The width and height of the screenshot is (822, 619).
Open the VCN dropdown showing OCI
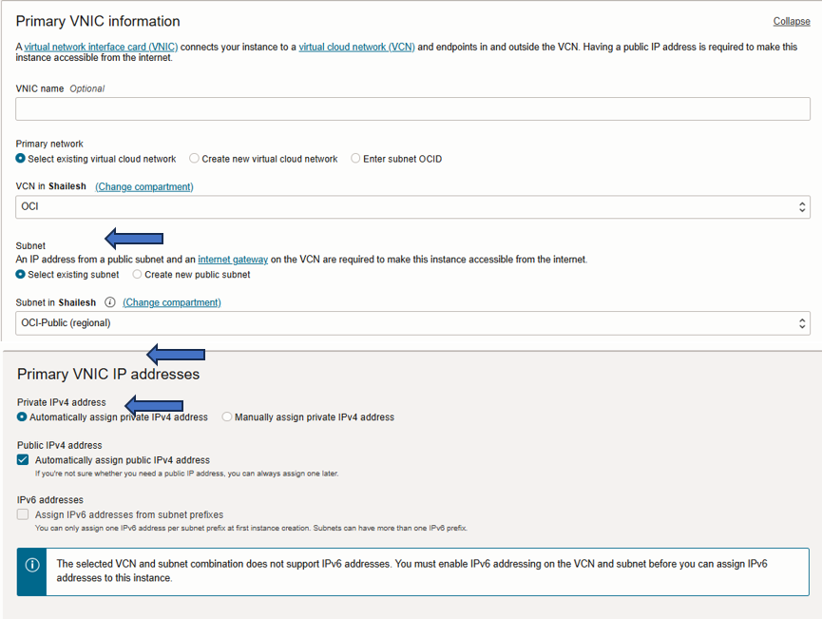pos(412,206)
